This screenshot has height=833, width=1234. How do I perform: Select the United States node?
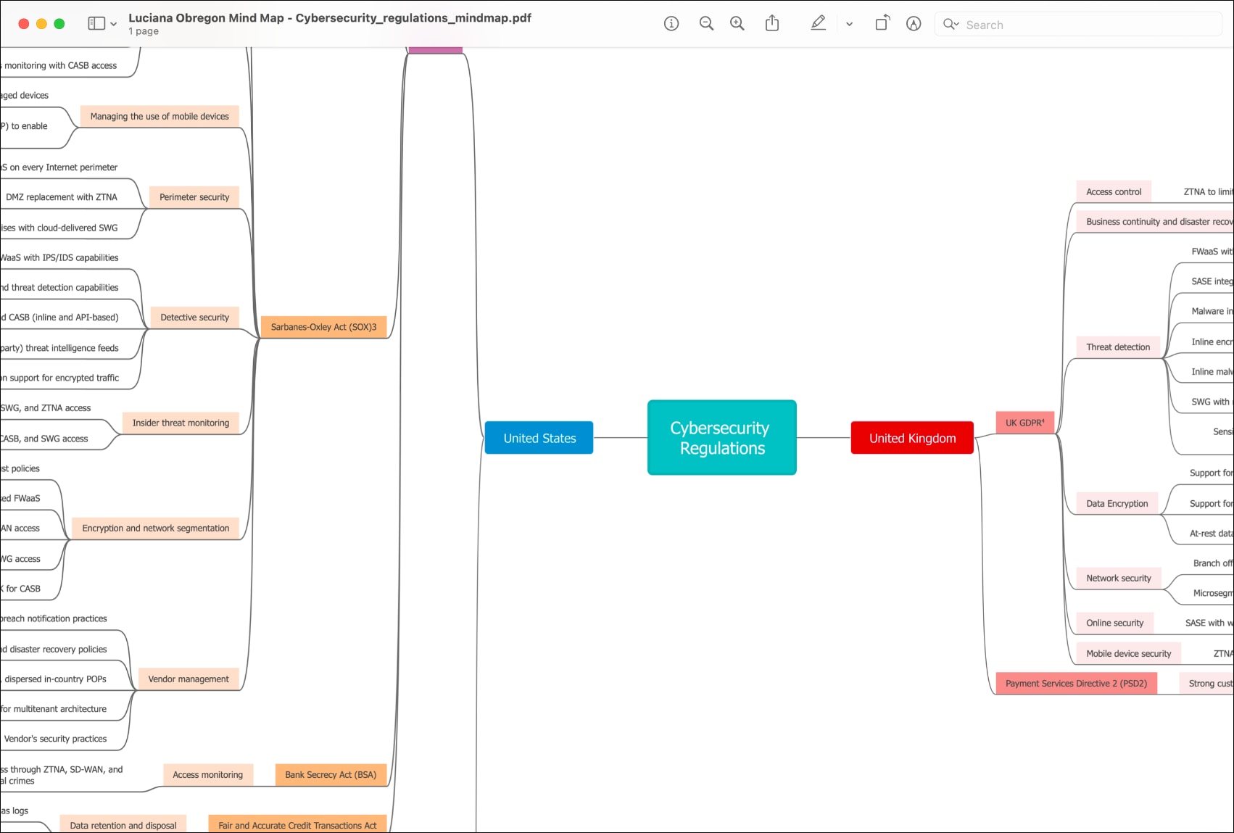[539, 437]
